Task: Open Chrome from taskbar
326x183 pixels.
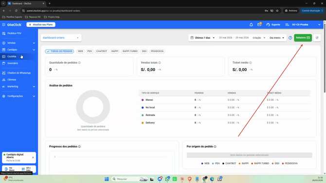Action: 204,179
